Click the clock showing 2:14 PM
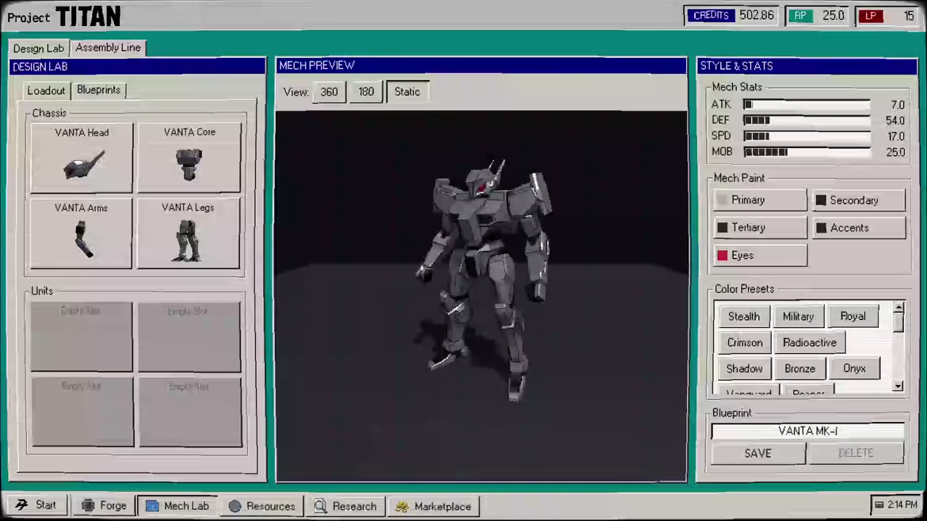Viewport: 927px width, 521px height. coord(896,504)
